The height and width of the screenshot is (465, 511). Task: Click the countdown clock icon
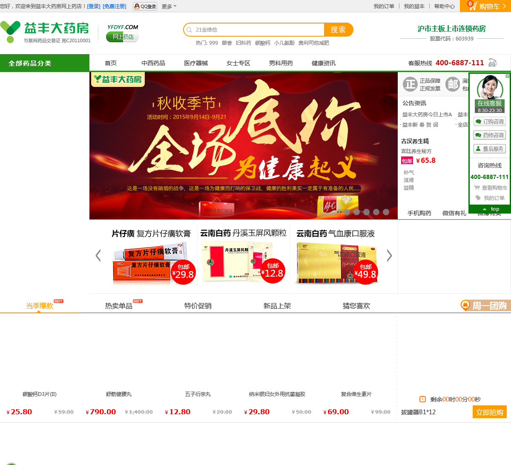(422, 399)
